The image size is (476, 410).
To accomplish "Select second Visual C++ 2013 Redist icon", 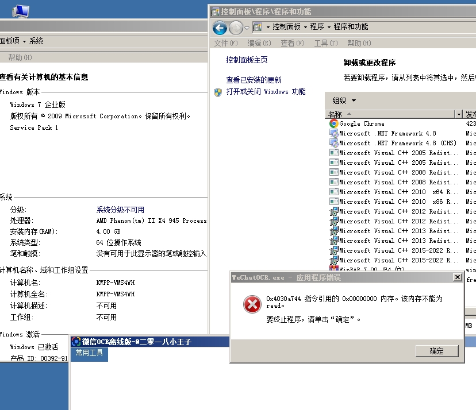I will point(333,241).
